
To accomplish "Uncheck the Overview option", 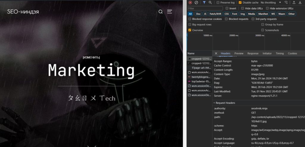I will click(x=190, y=30).
